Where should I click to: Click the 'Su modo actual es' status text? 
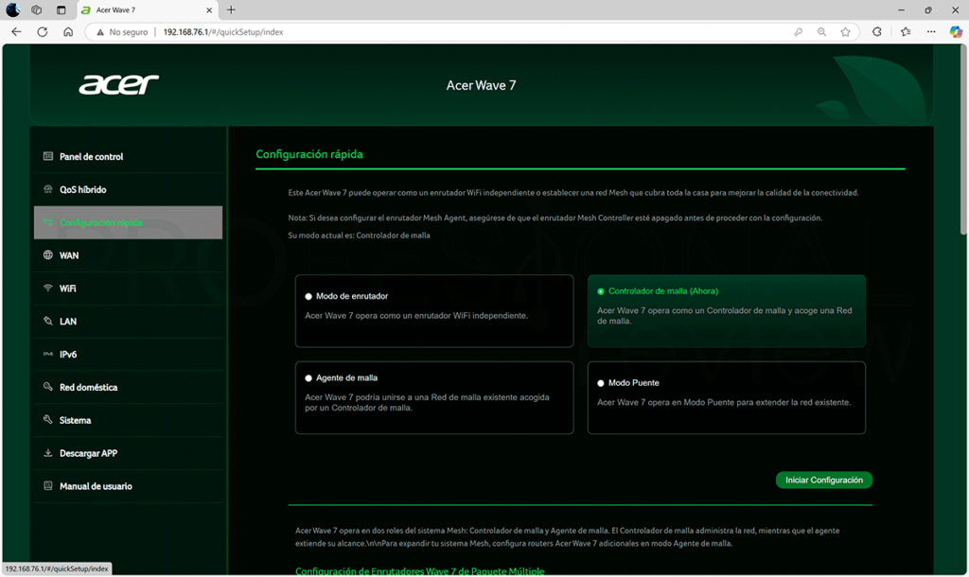click(359, 236)
